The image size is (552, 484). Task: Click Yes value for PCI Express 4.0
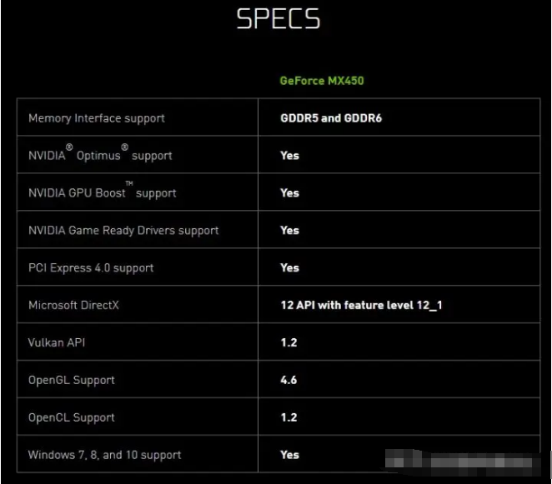[289, 268]
